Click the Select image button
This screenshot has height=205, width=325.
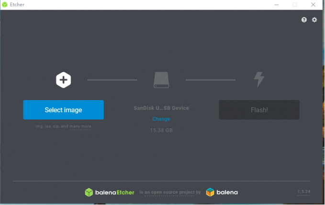point(64,110)
